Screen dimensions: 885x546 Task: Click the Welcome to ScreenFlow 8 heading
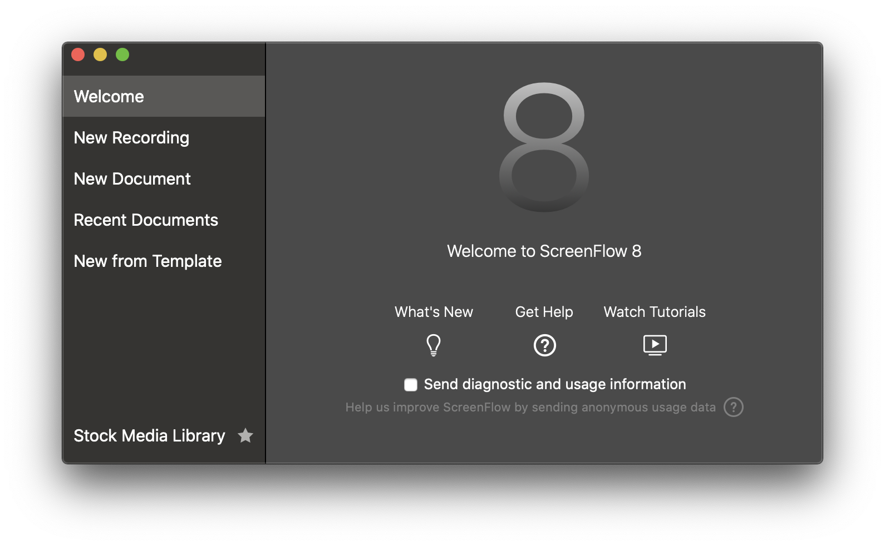tap(544, 251)
